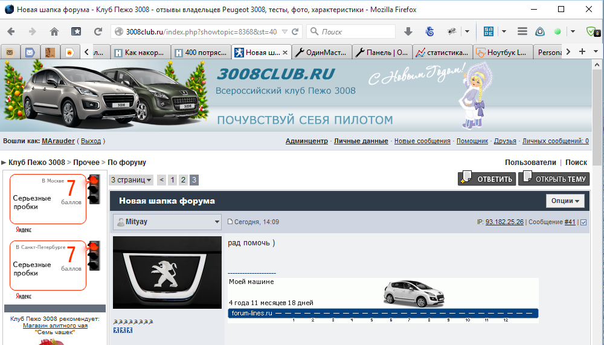Open the 'Админцентр' link

click(306, 141)
